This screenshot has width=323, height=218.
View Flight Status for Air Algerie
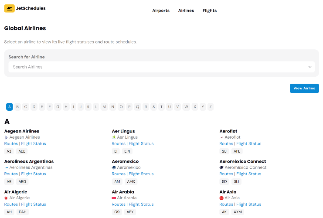[34, 204]
